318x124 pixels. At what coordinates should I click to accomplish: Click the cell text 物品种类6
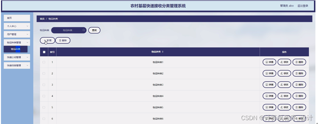(158, 119)
